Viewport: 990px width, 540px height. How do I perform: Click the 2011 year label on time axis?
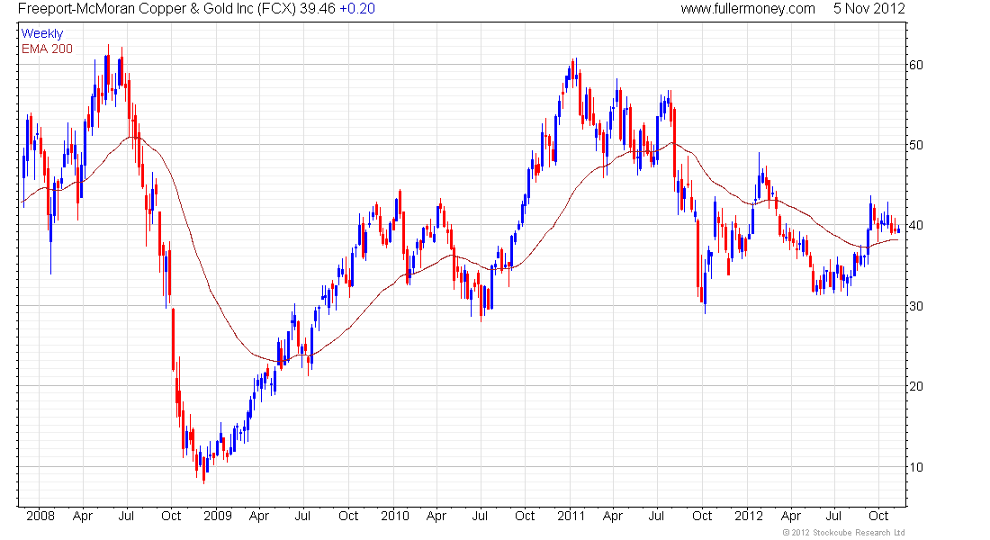[571, 516]
